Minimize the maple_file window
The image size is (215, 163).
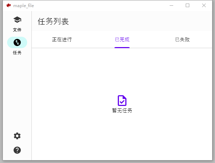pyautogui.click(x=172, y=6)
